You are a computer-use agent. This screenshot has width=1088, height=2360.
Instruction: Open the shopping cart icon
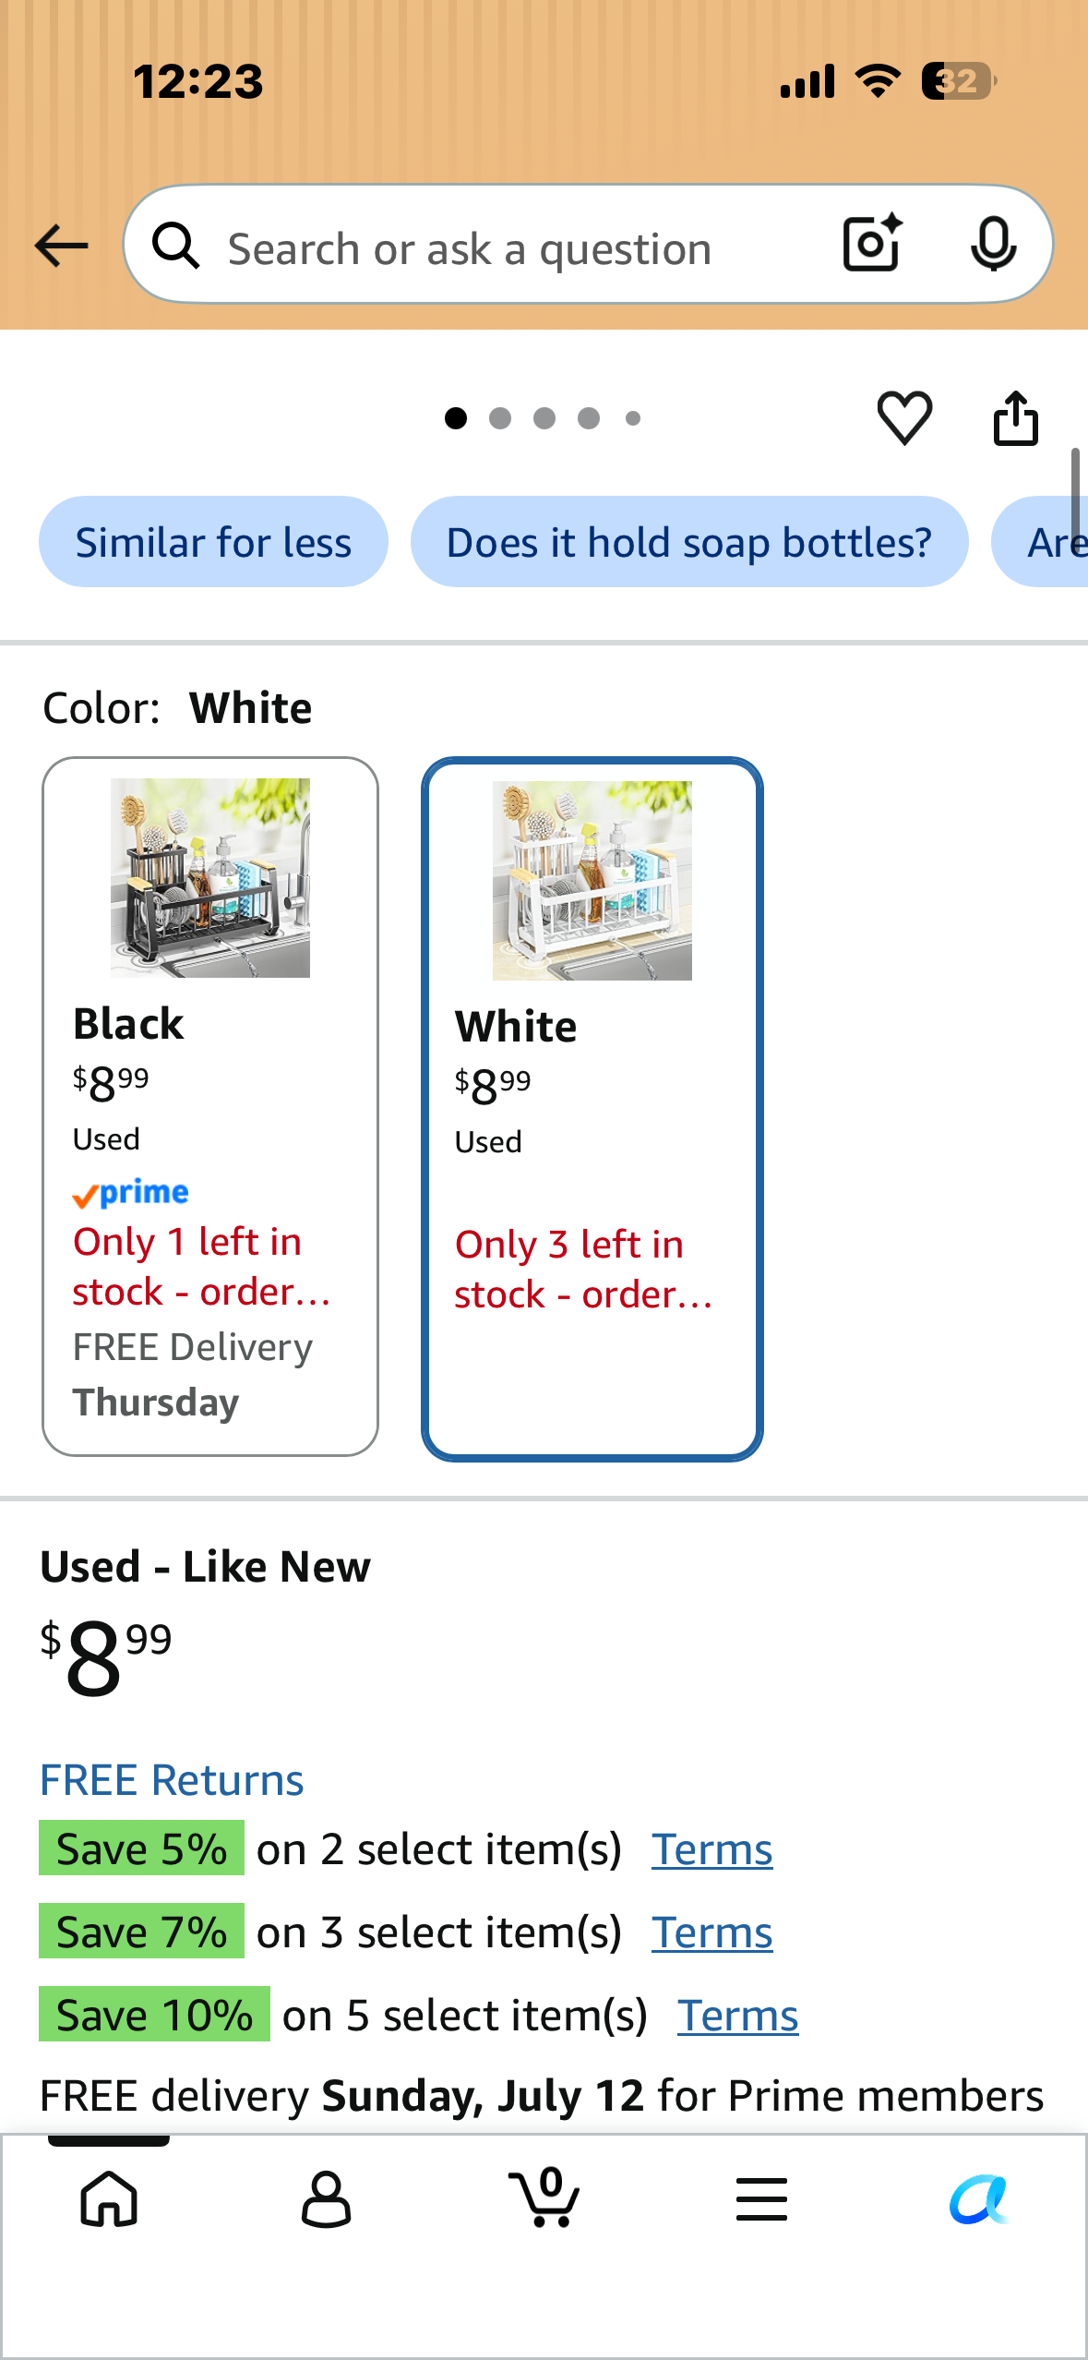pos(544,2197)
